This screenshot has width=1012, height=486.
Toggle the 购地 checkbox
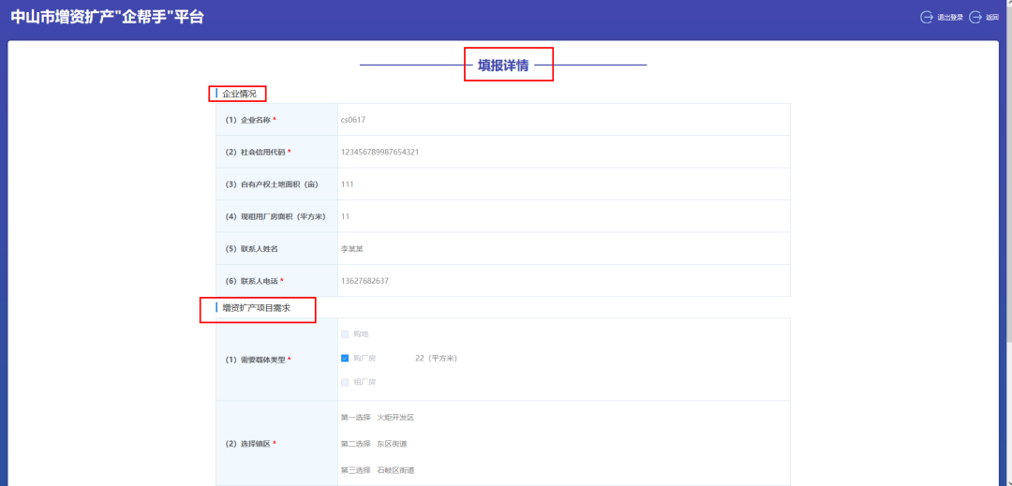tap(345, 334)
